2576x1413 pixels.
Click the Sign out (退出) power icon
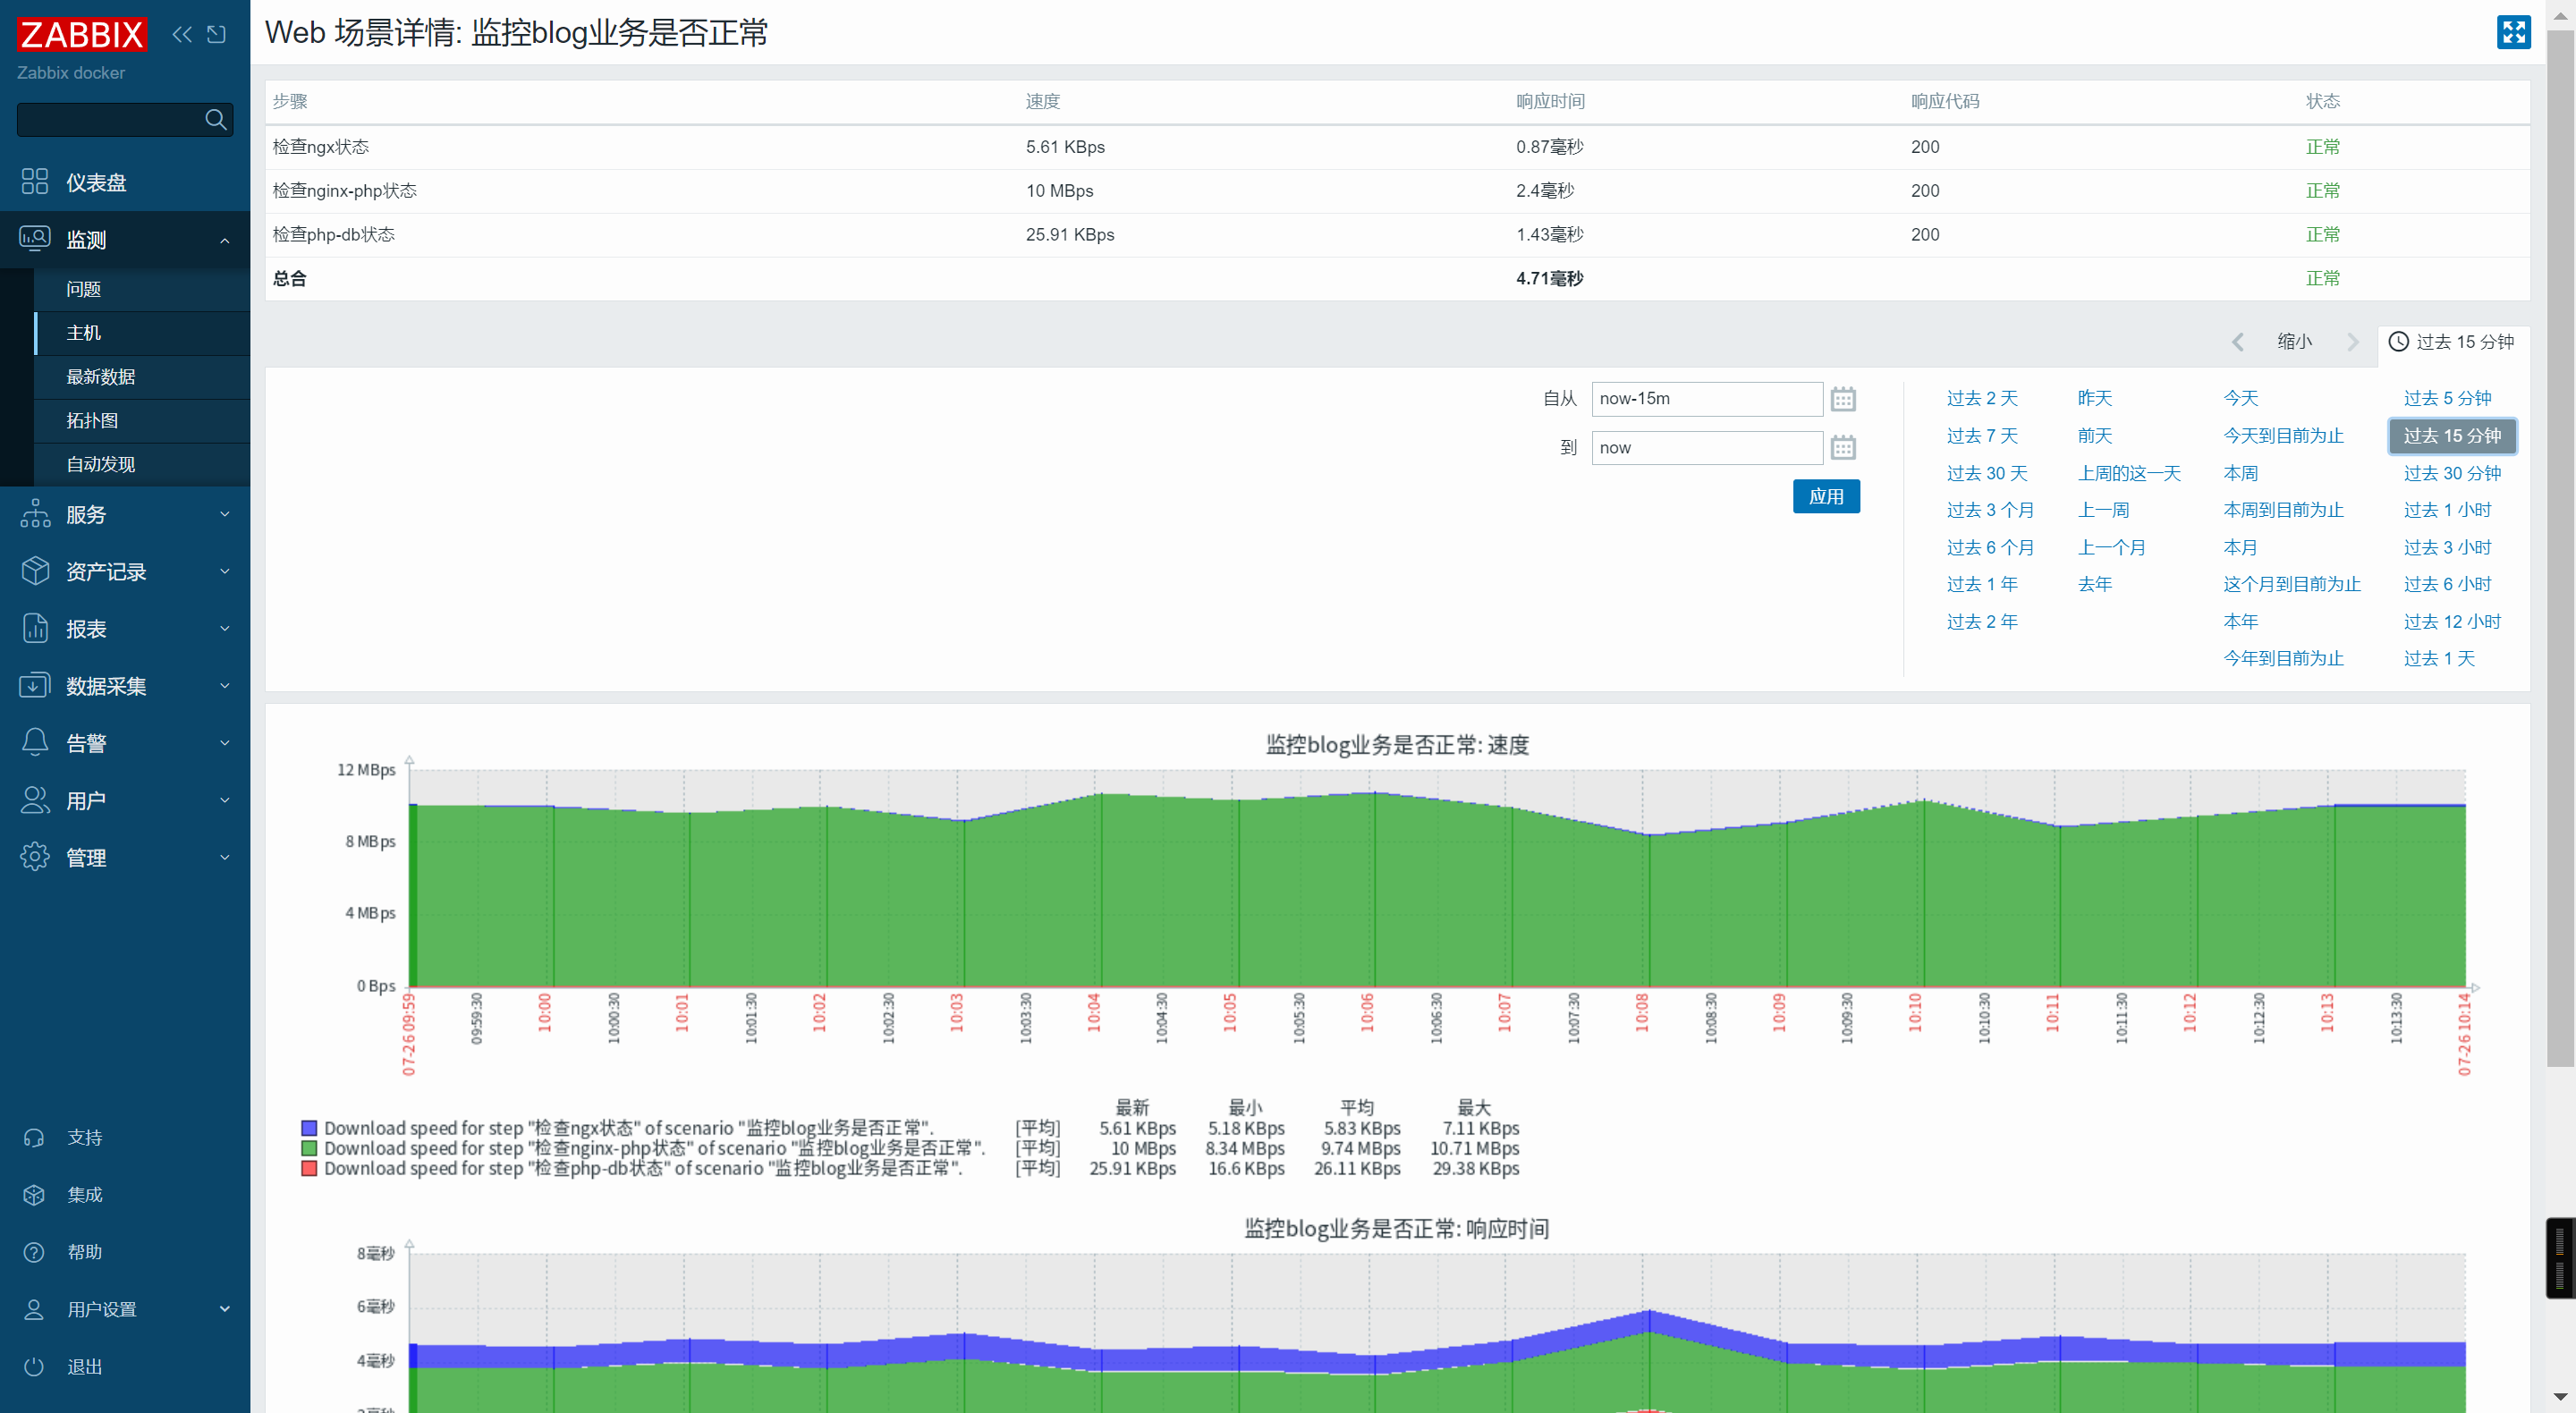point(34,1366)
